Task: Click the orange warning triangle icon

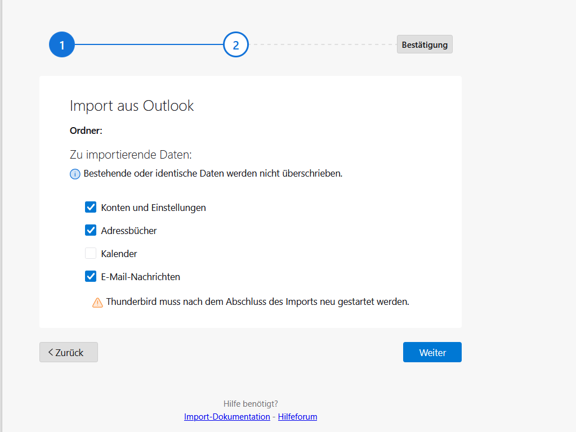Action: tap(97, 303)
